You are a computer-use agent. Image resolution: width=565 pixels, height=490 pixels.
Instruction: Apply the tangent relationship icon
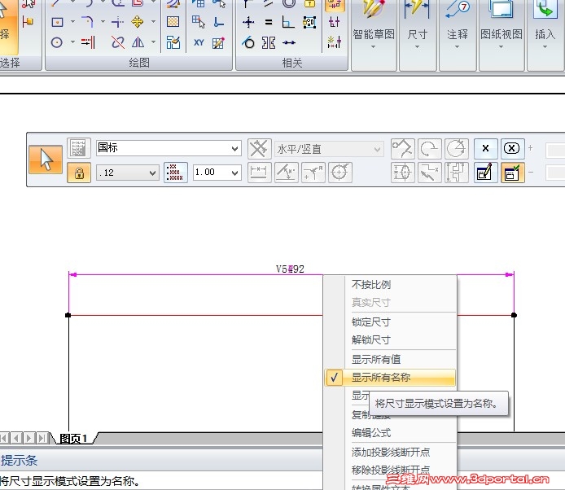pos(248,42)
